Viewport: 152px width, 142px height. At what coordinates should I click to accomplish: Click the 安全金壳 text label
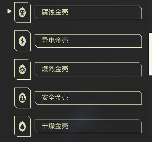pyautogui.click(x=55, y=98)
